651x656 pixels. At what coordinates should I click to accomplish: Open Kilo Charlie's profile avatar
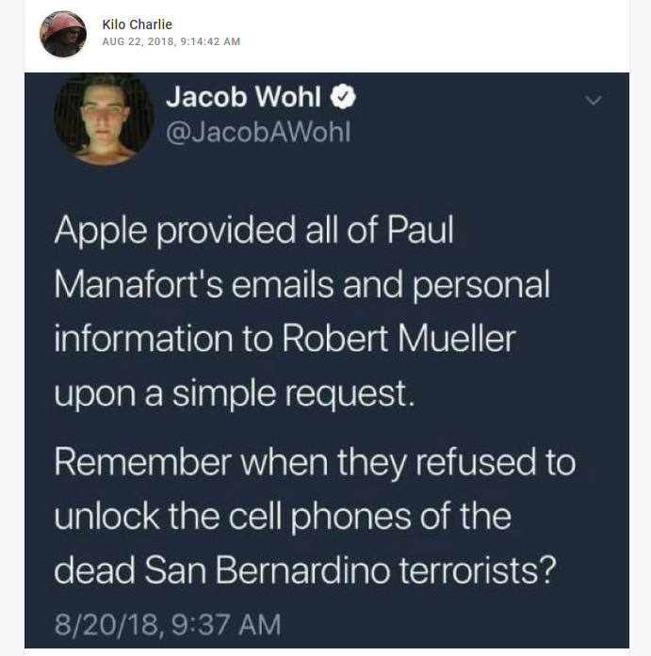pos(63,34)
